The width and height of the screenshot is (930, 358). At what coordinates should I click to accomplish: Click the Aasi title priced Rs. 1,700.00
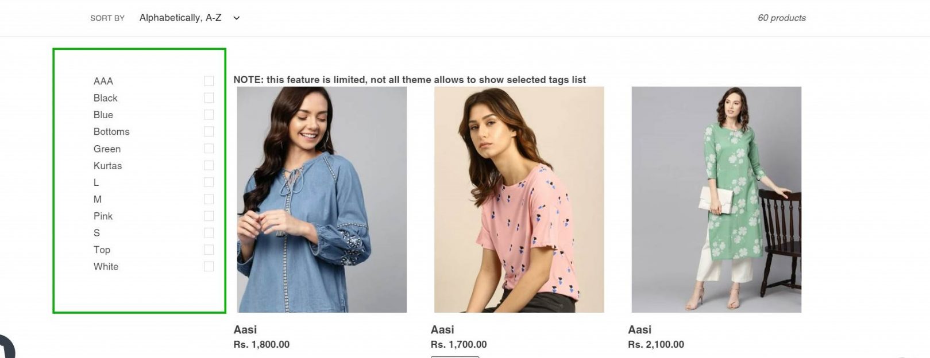[x=442, y=330]
